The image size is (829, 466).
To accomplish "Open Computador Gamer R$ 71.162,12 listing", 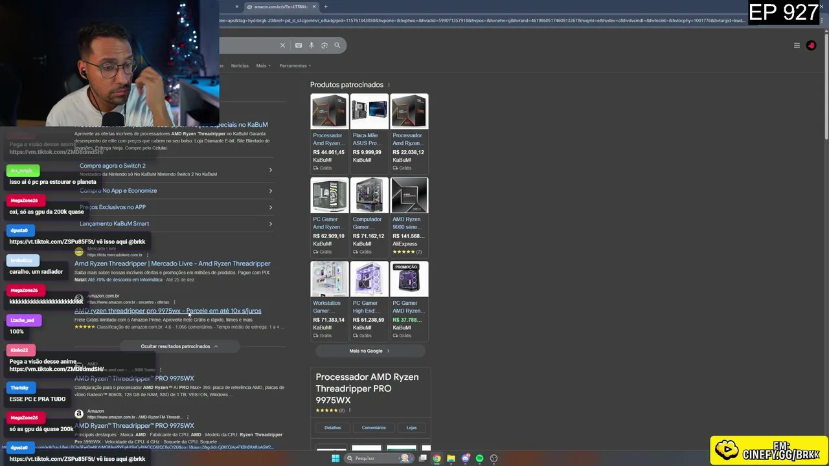I will [369, 216].
